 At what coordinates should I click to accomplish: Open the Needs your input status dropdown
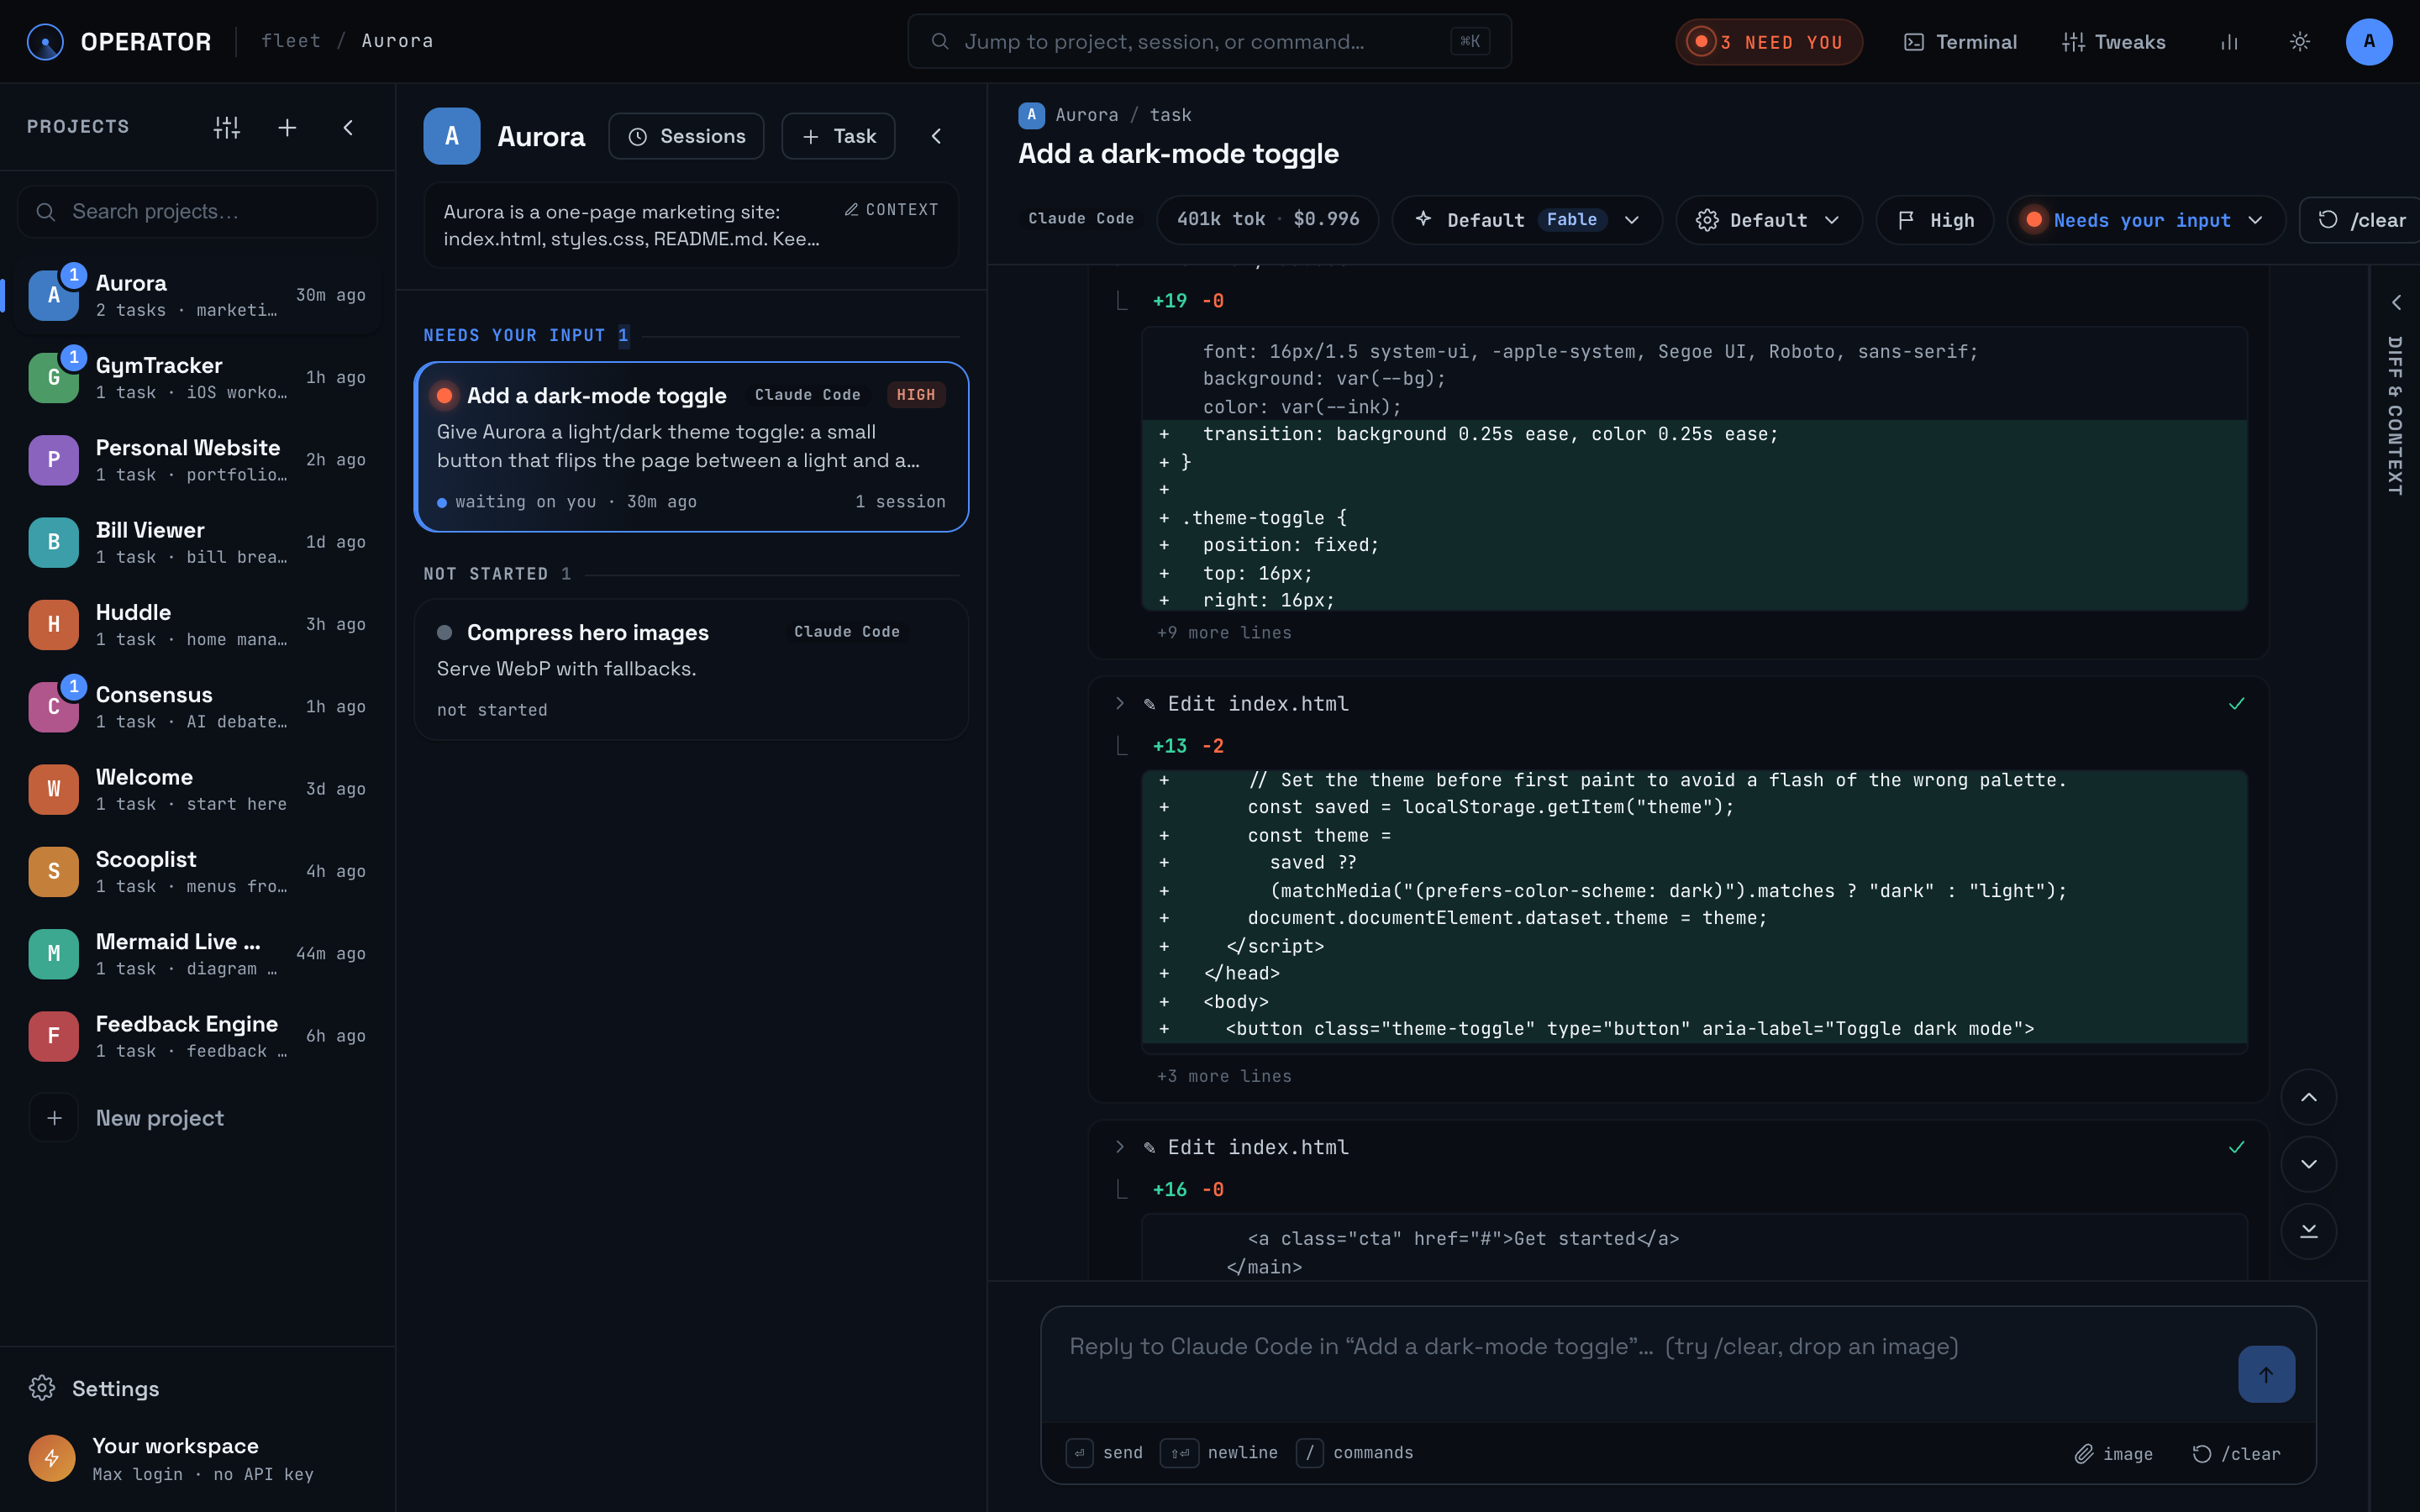2146,220
